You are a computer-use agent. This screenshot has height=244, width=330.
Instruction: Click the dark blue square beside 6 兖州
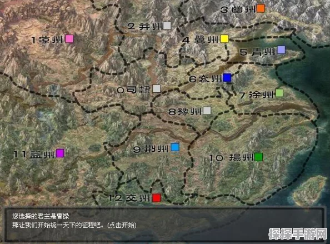[x=227, y=78]
